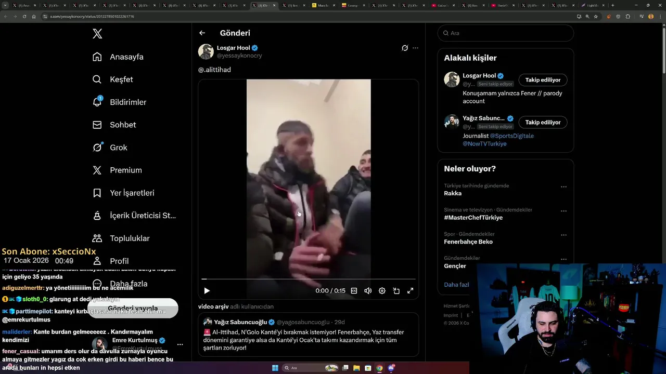Open the post's three-dot more menu
Screen dimensions: 666x374
tap(415, 48)
